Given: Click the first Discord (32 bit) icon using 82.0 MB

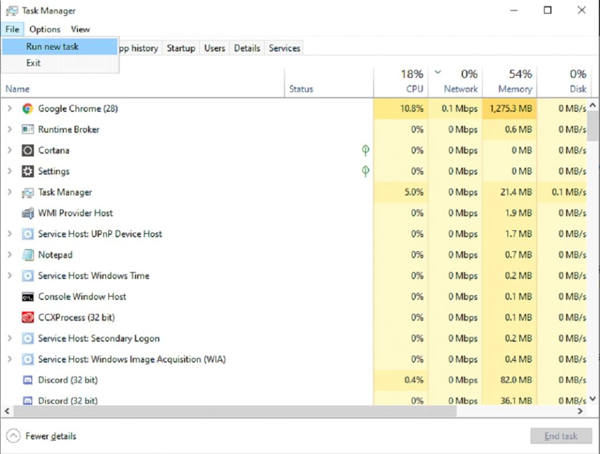Looking at the screenshot, I should pos(28,380).
